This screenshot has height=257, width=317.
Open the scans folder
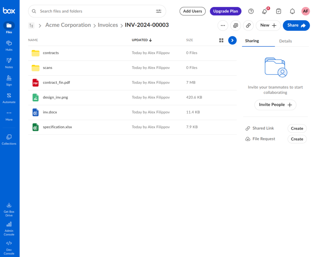[47, 67]
